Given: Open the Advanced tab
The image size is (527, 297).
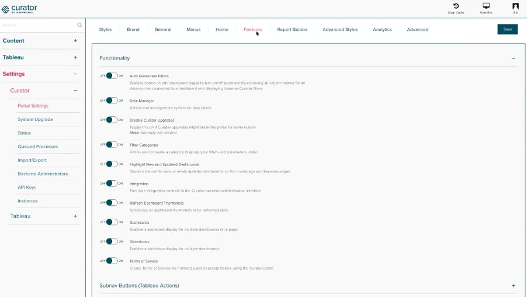Looking at the screenshot, I should coord(418,30).
